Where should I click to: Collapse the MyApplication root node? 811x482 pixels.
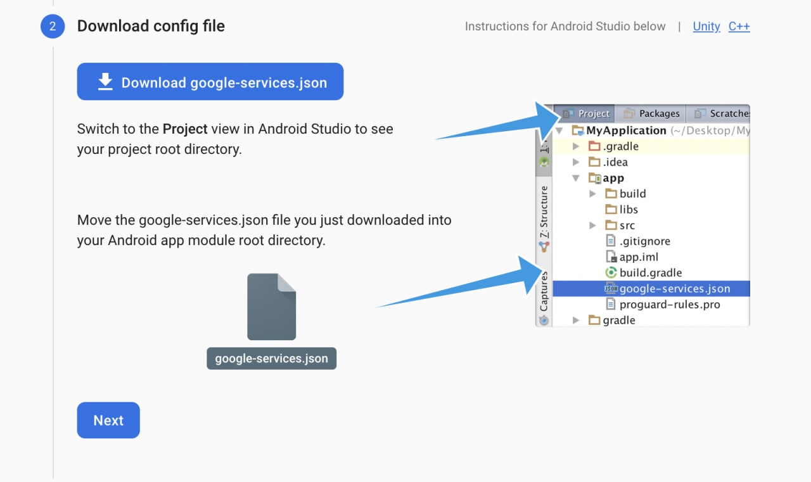pyautogui.click(x=560, y=130)
